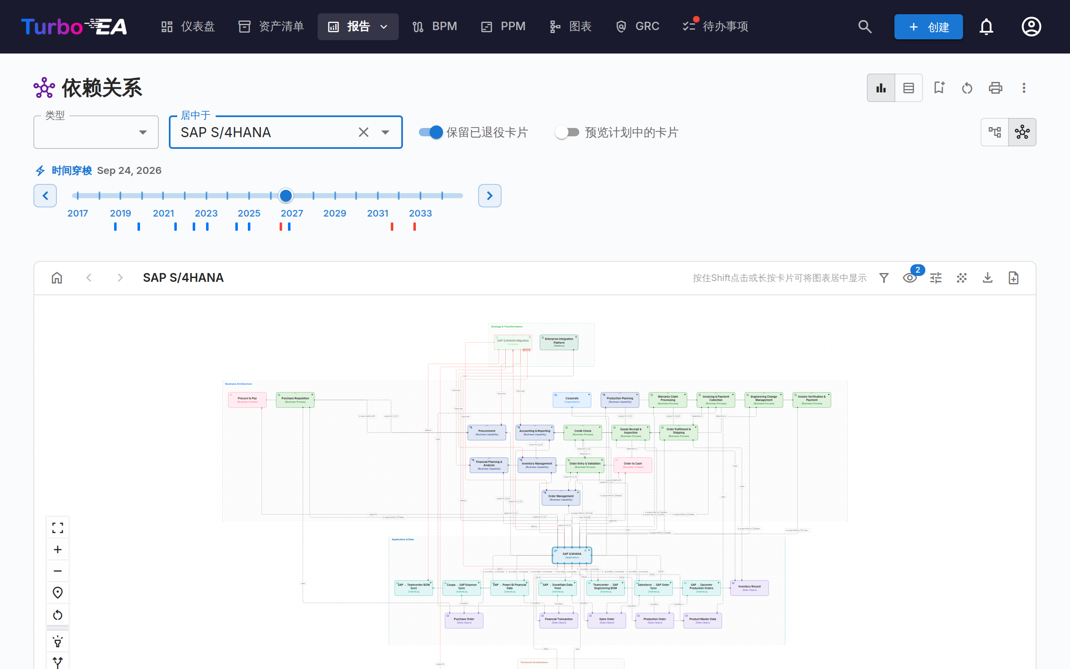Select the SAP S/4HANA application node
1070x669 pixels.
(572, 555)
